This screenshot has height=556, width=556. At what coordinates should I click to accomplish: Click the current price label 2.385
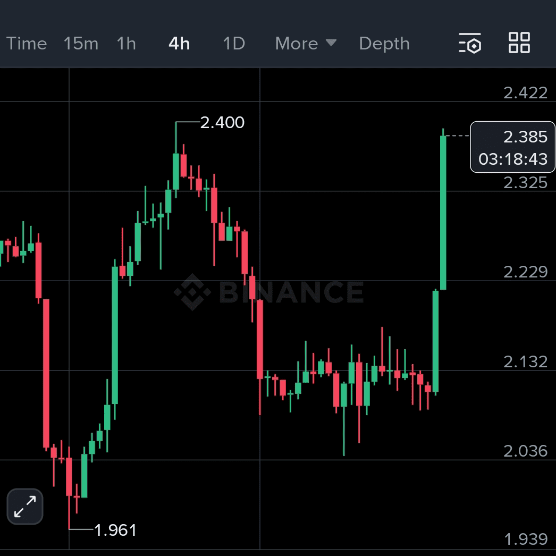click(525, 137)
